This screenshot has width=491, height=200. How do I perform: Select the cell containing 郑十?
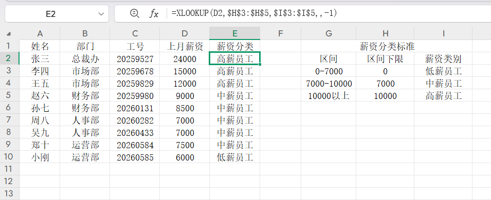(x=40, y=145)
